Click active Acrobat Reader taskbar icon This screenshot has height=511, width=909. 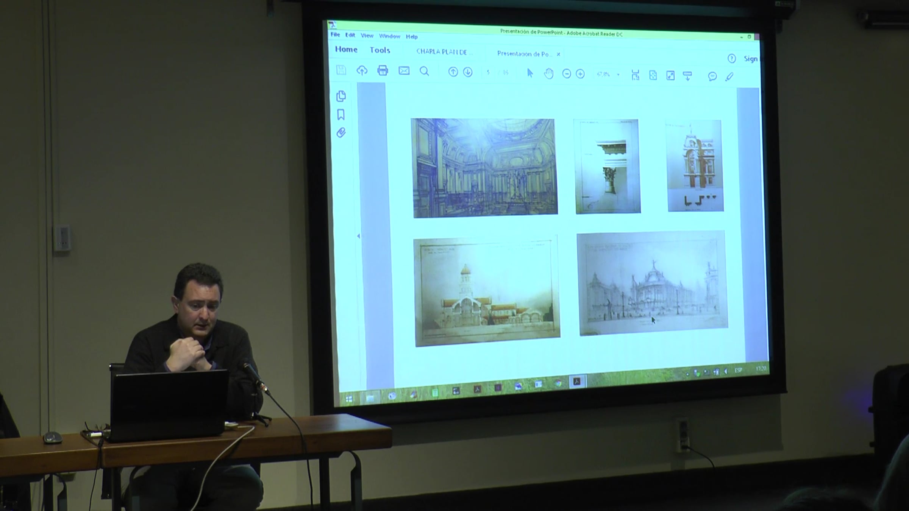pyautogui.click(x=577, y=382)
